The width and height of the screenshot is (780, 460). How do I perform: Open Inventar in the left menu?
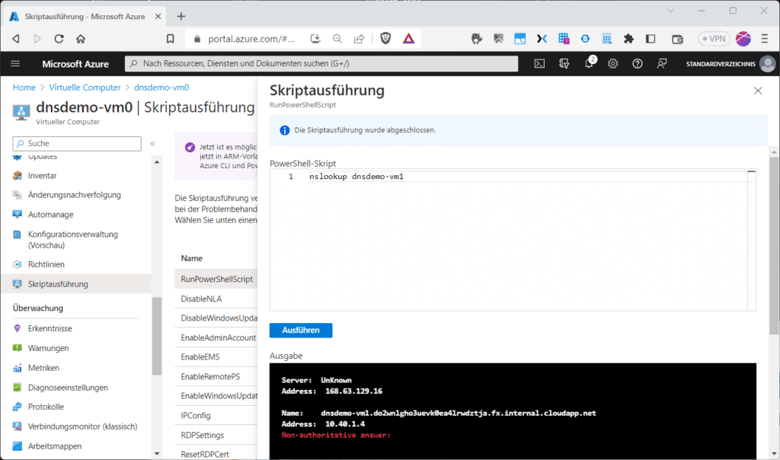point(43,175)
